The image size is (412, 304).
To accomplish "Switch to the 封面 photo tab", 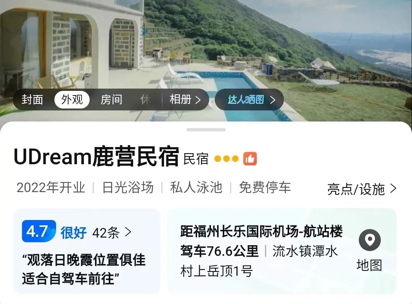I will (x=32, y=100).
